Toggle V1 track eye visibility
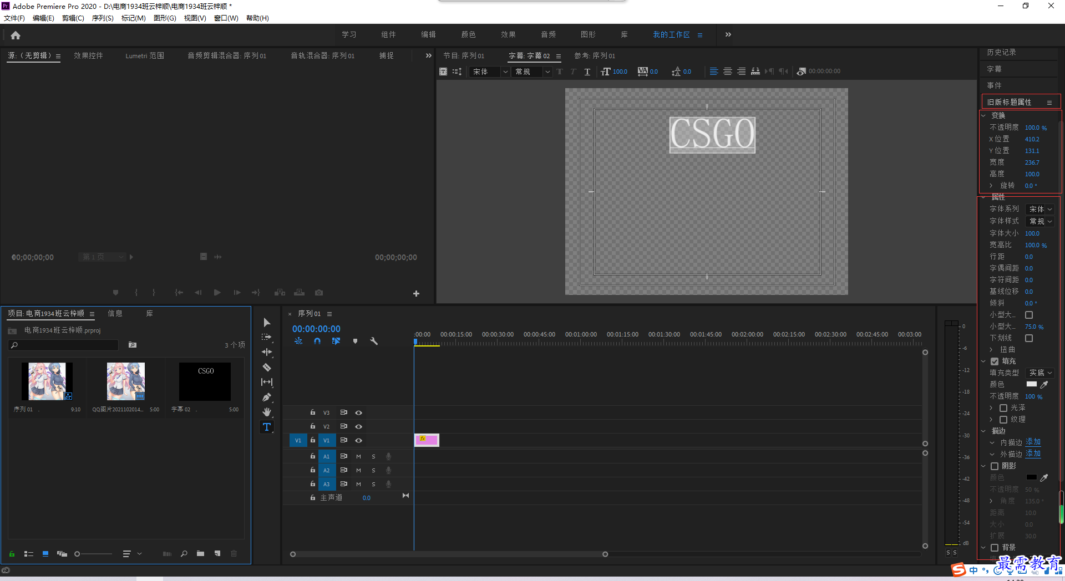 pyautogui.click(x=359, y=440)
